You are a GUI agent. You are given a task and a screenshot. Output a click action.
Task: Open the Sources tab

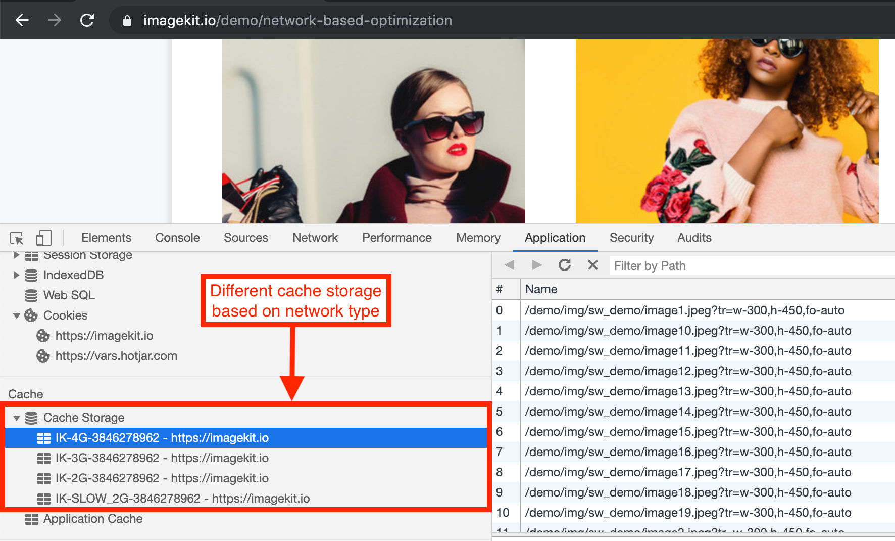(246, 238)
